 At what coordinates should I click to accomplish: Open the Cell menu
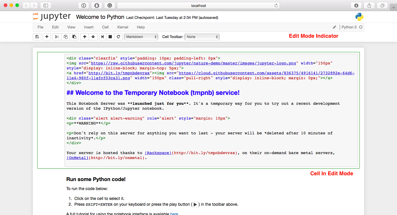pyautogui.click(x=105, y=27)
